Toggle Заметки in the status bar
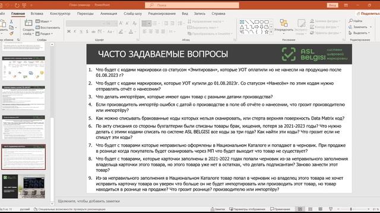The height and width of the screenshot is (213, 380). (218, 209)
